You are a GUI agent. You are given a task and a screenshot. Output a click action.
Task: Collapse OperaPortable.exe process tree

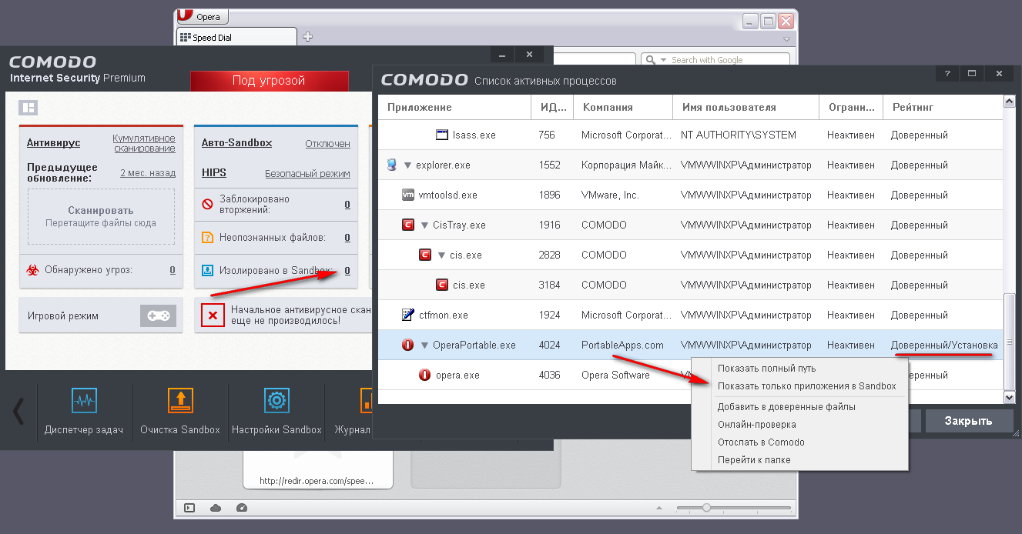click(x=424, y=345)
